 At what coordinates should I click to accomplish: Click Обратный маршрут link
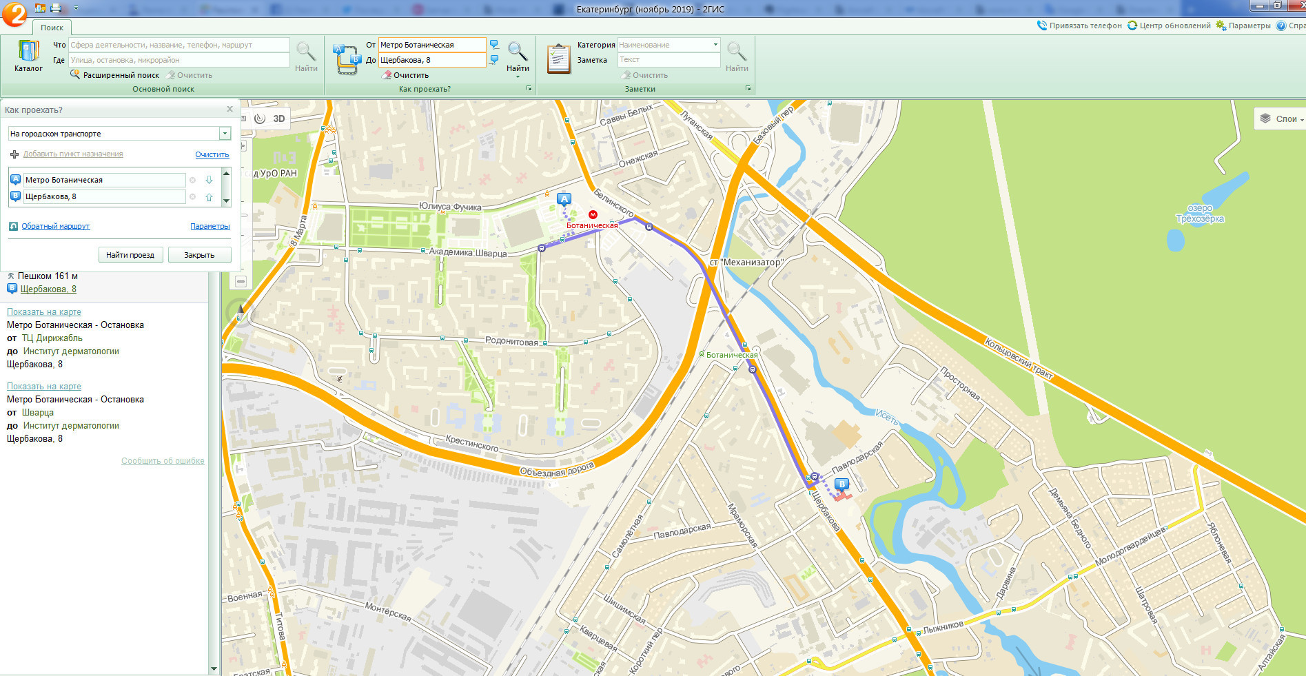tap(56, 226)
